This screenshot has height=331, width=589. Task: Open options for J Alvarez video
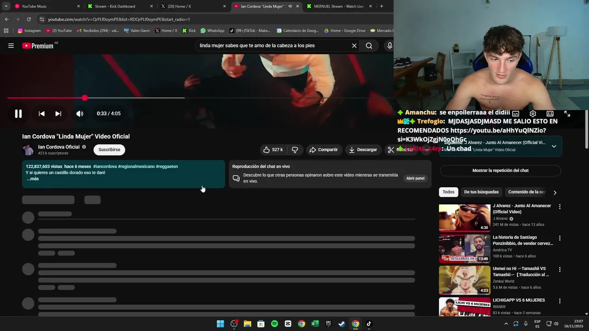click(560, 207)
